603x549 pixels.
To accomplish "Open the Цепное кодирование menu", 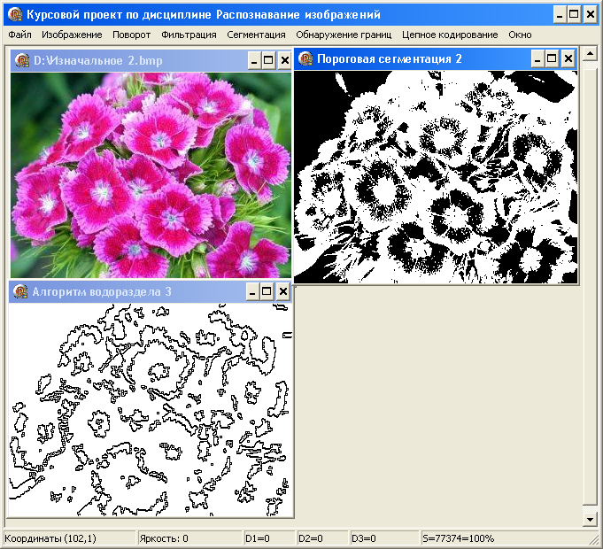I will (x=450, y=35).
